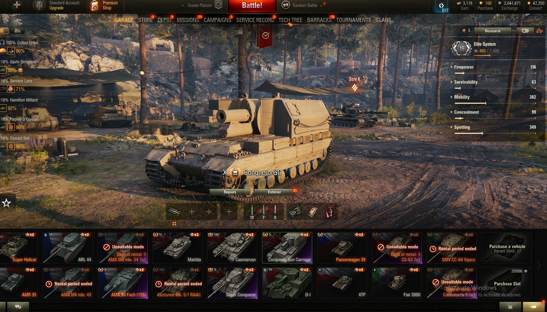
Task: Open the Random Battle mode dropdown
Action: coord(304,5)
